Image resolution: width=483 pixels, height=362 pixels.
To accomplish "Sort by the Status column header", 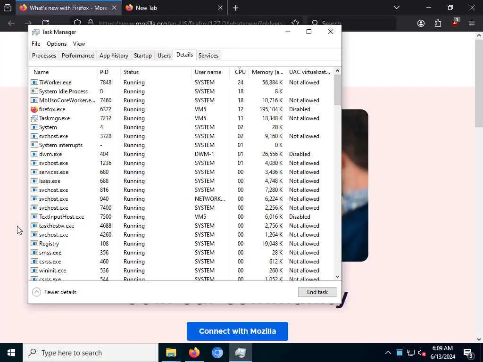I will pos(156,72).
